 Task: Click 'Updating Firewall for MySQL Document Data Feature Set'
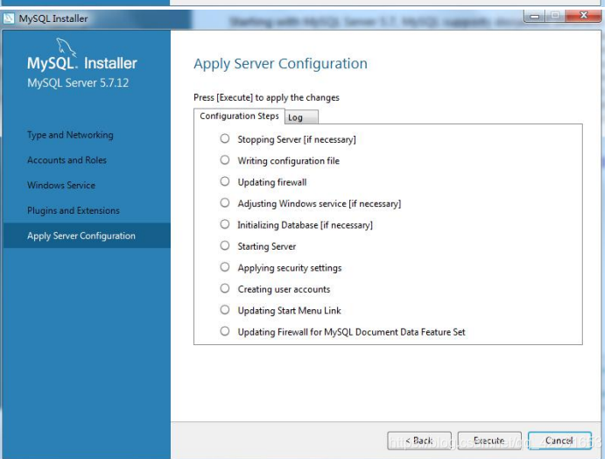[352, 332]
